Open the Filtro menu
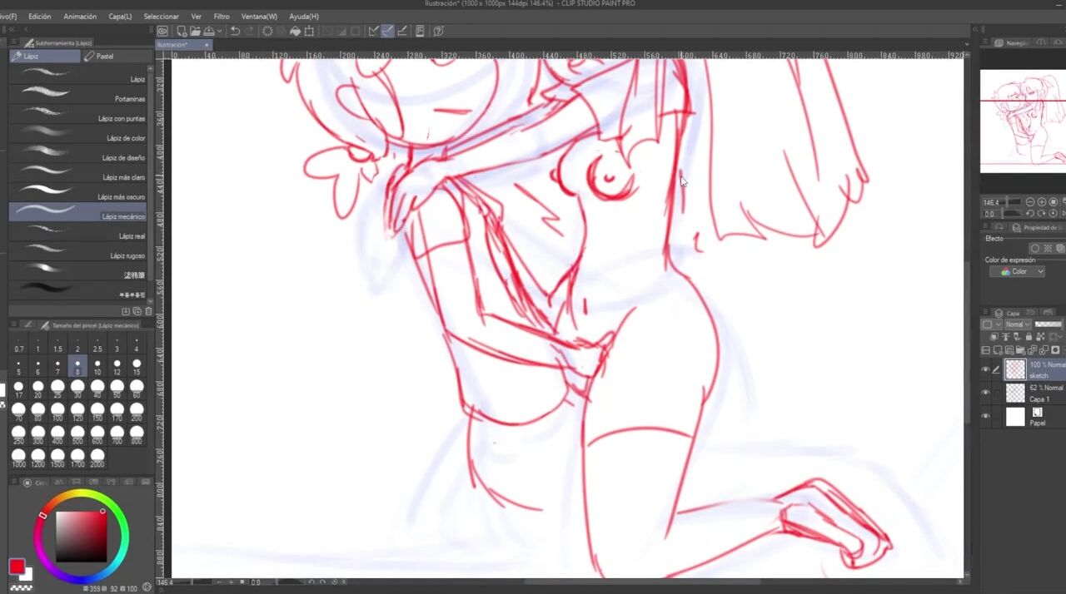1066x594 pixels. [222, 17]
